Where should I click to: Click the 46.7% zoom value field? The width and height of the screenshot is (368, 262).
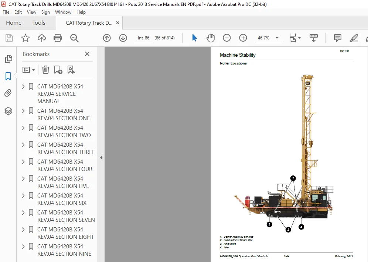(x=263, y=38)
